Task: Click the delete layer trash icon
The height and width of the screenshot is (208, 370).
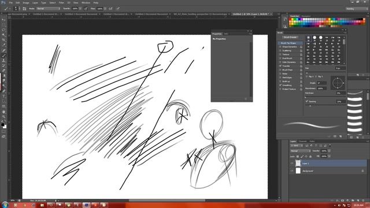Action: click(x=363, y=200)
